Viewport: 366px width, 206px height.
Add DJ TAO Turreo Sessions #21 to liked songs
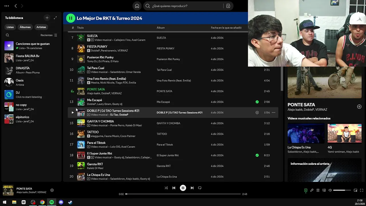click(x=257, y=113)
